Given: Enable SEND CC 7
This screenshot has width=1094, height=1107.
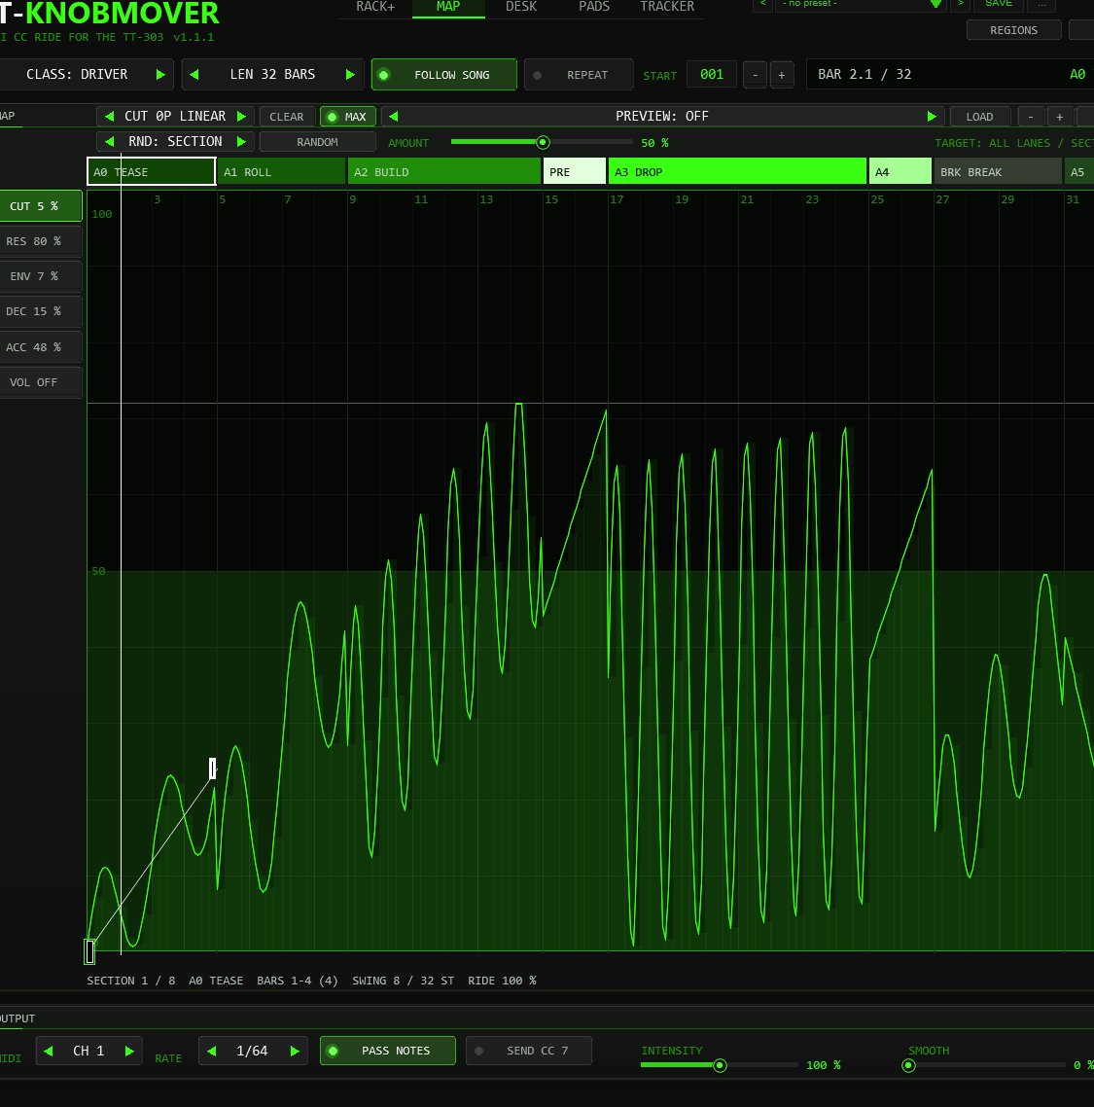Looking at the screenshot, I should 529,1051.
